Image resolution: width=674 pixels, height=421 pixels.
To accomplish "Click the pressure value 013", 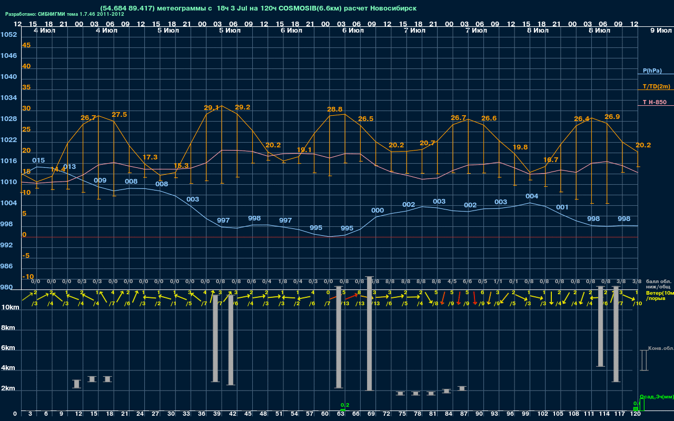I will tap(70, 166).
